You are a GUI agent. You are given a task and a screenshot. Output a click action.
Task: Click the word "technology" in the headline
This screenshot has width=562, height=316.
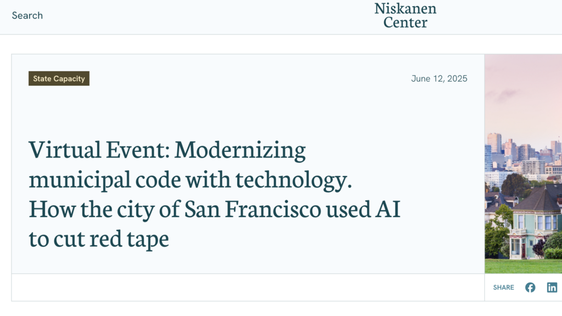click(295, 179)
